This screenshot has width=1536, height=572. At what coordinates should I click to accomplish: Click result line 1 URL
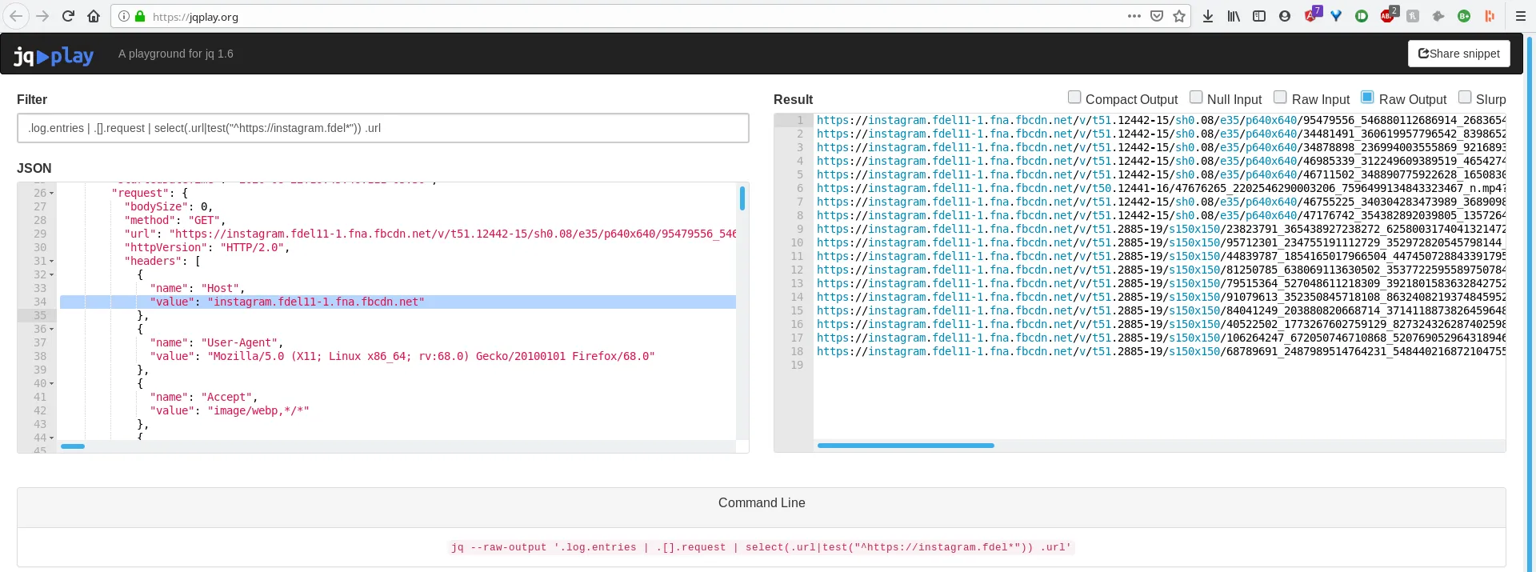tap(1161, 121)
